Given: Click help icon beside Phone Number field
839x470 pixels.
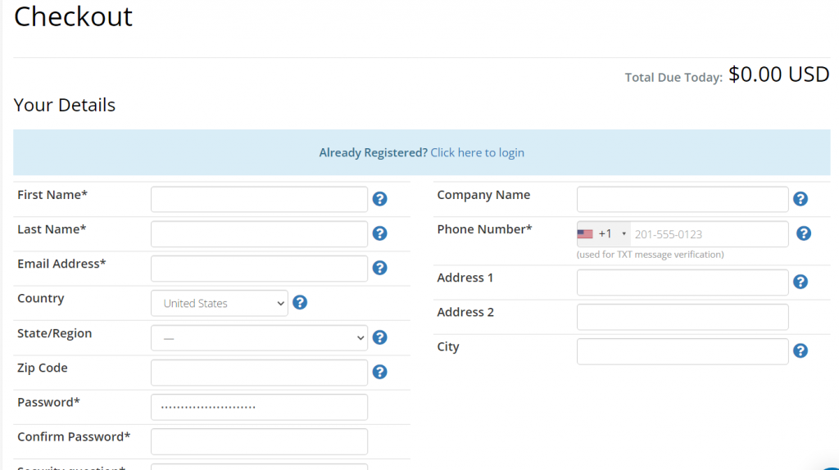Looking at the screenshot, I should click(x=804, y=233).
